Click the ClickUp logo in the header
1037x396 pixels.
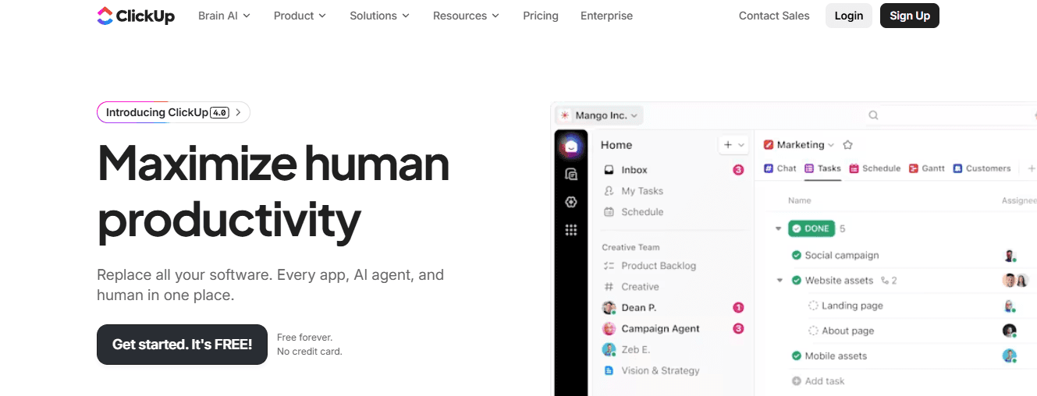[x=136, y=16]
